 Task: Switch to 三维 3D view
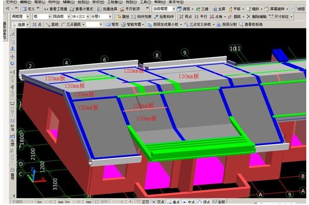(x=201, y=9)
